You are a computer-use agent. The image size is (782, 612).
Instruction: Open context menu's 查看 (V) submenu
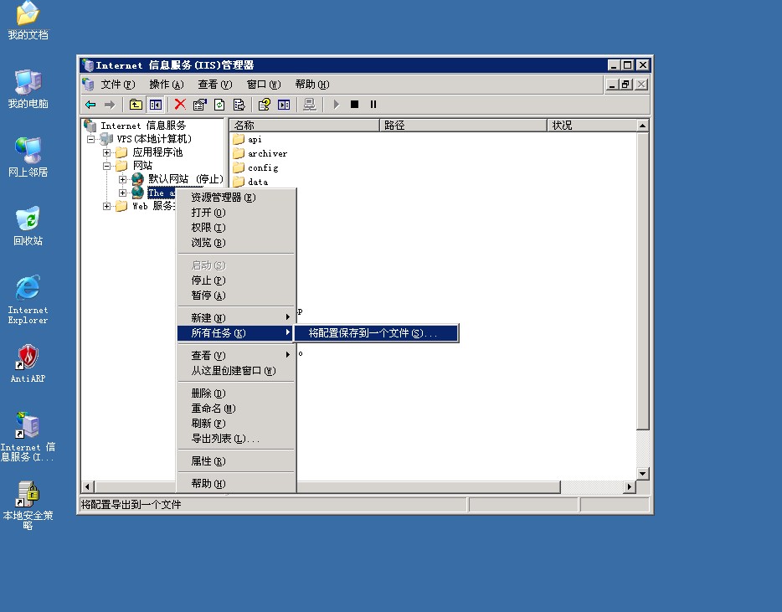(236, 356)
